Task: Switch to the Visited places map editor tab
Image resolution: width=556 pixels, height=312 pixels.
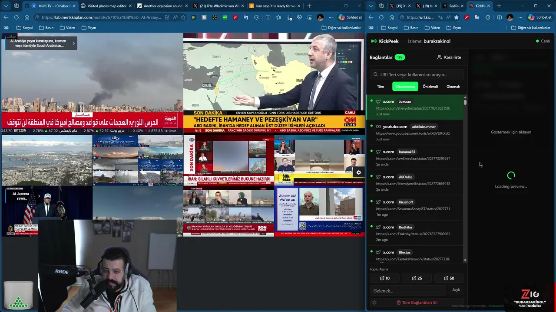Action: 106,6
